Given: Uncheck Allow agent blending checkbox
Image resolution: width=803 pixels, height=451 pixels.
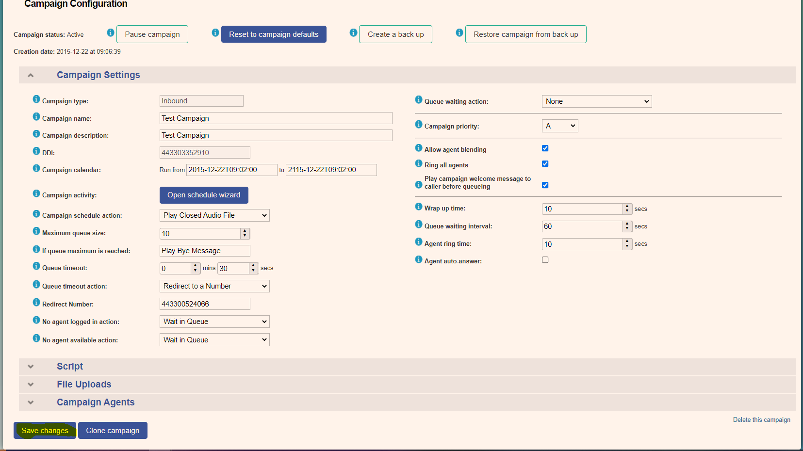Looking at the screenshot, I should (x=545, y=148).
